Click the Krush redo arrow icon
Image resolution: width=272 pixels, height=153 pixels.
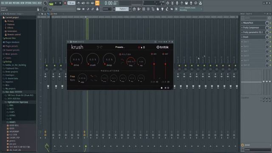coord(101,47)
